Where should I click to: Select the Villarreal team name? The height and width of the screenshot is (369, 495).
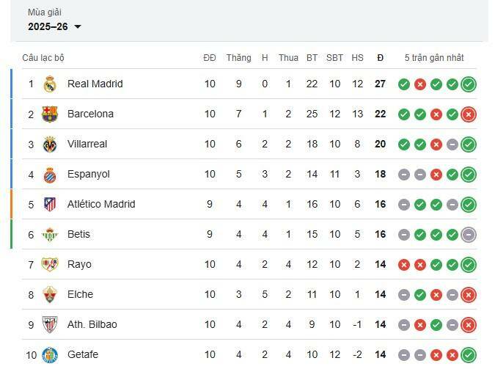(87, 145)
